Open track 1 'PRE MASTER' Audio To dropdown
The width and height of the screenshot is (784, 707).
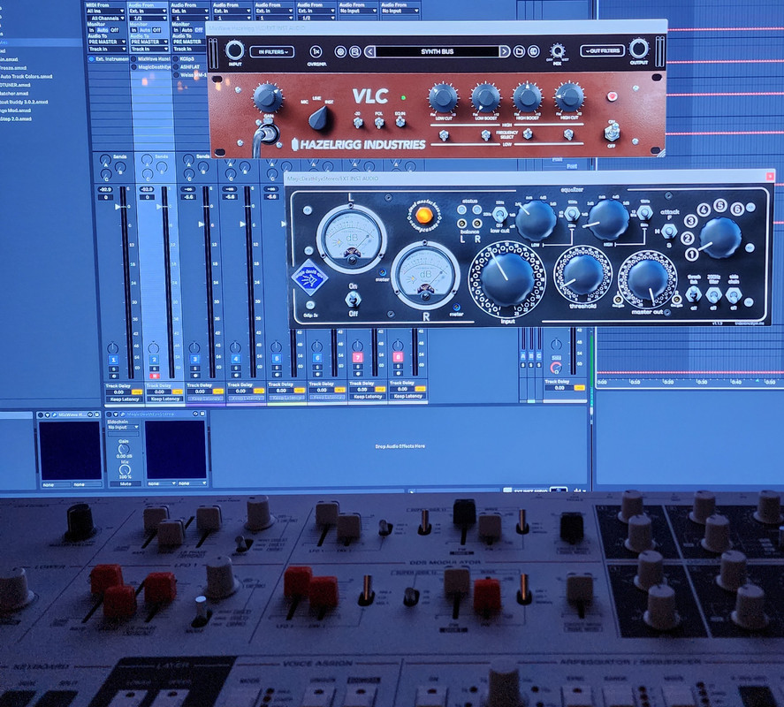coord(106,42)
